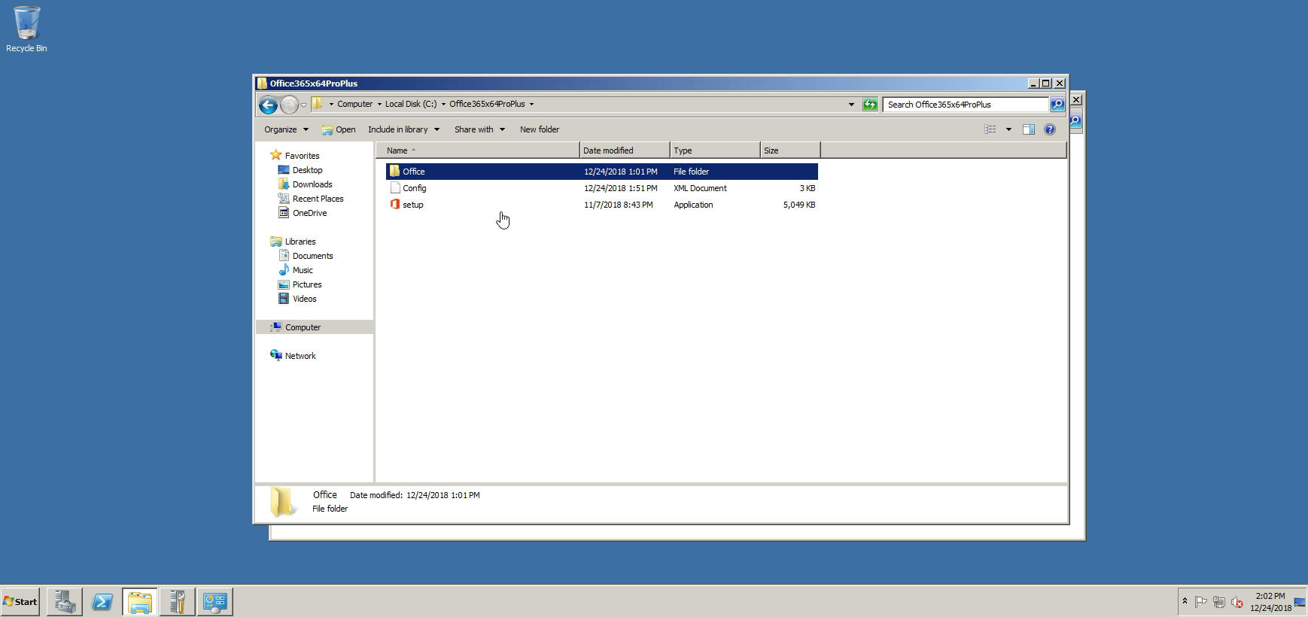The width and height of the screenshot is (1308, 617).
Task: Select Documents under Libraries
Action: [x=312, y=256]
